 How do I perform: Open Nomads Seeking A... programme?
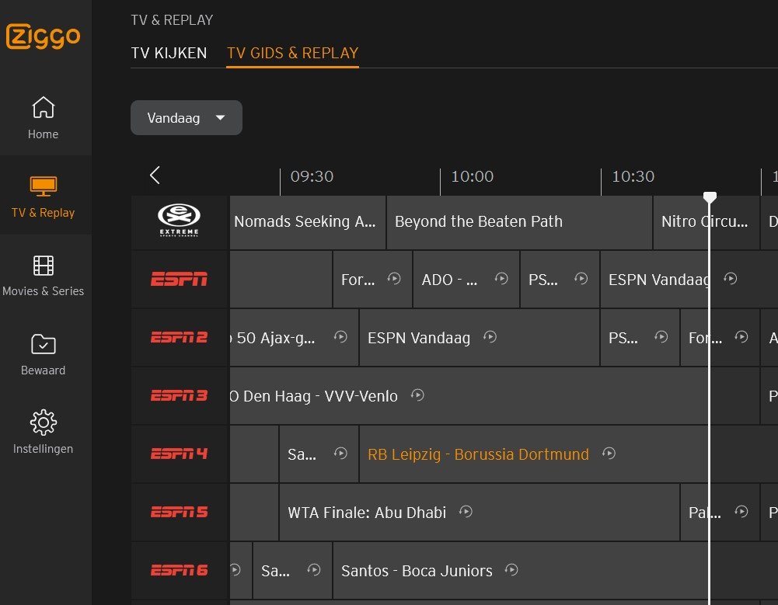pyautogui.click(x=308, y=221)
